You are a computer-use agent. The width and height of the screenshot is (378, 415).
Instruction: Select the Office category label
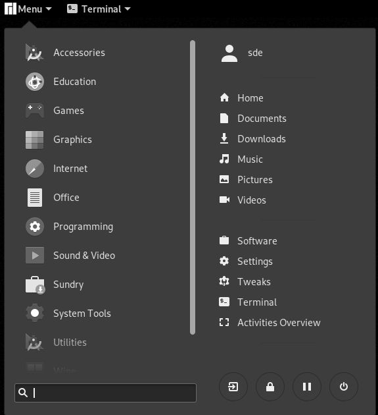tap(66, 198)
